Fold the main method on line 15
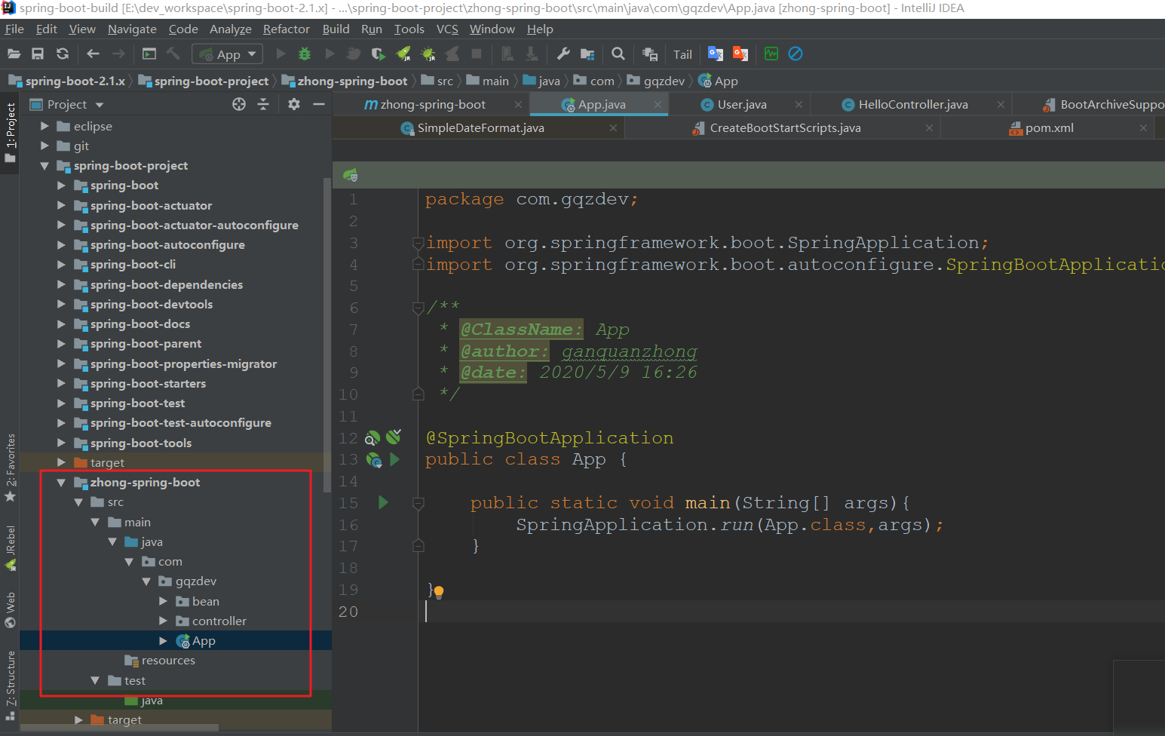The width and height of the screenshot is (1165, 736). click(x=418, y=503)
